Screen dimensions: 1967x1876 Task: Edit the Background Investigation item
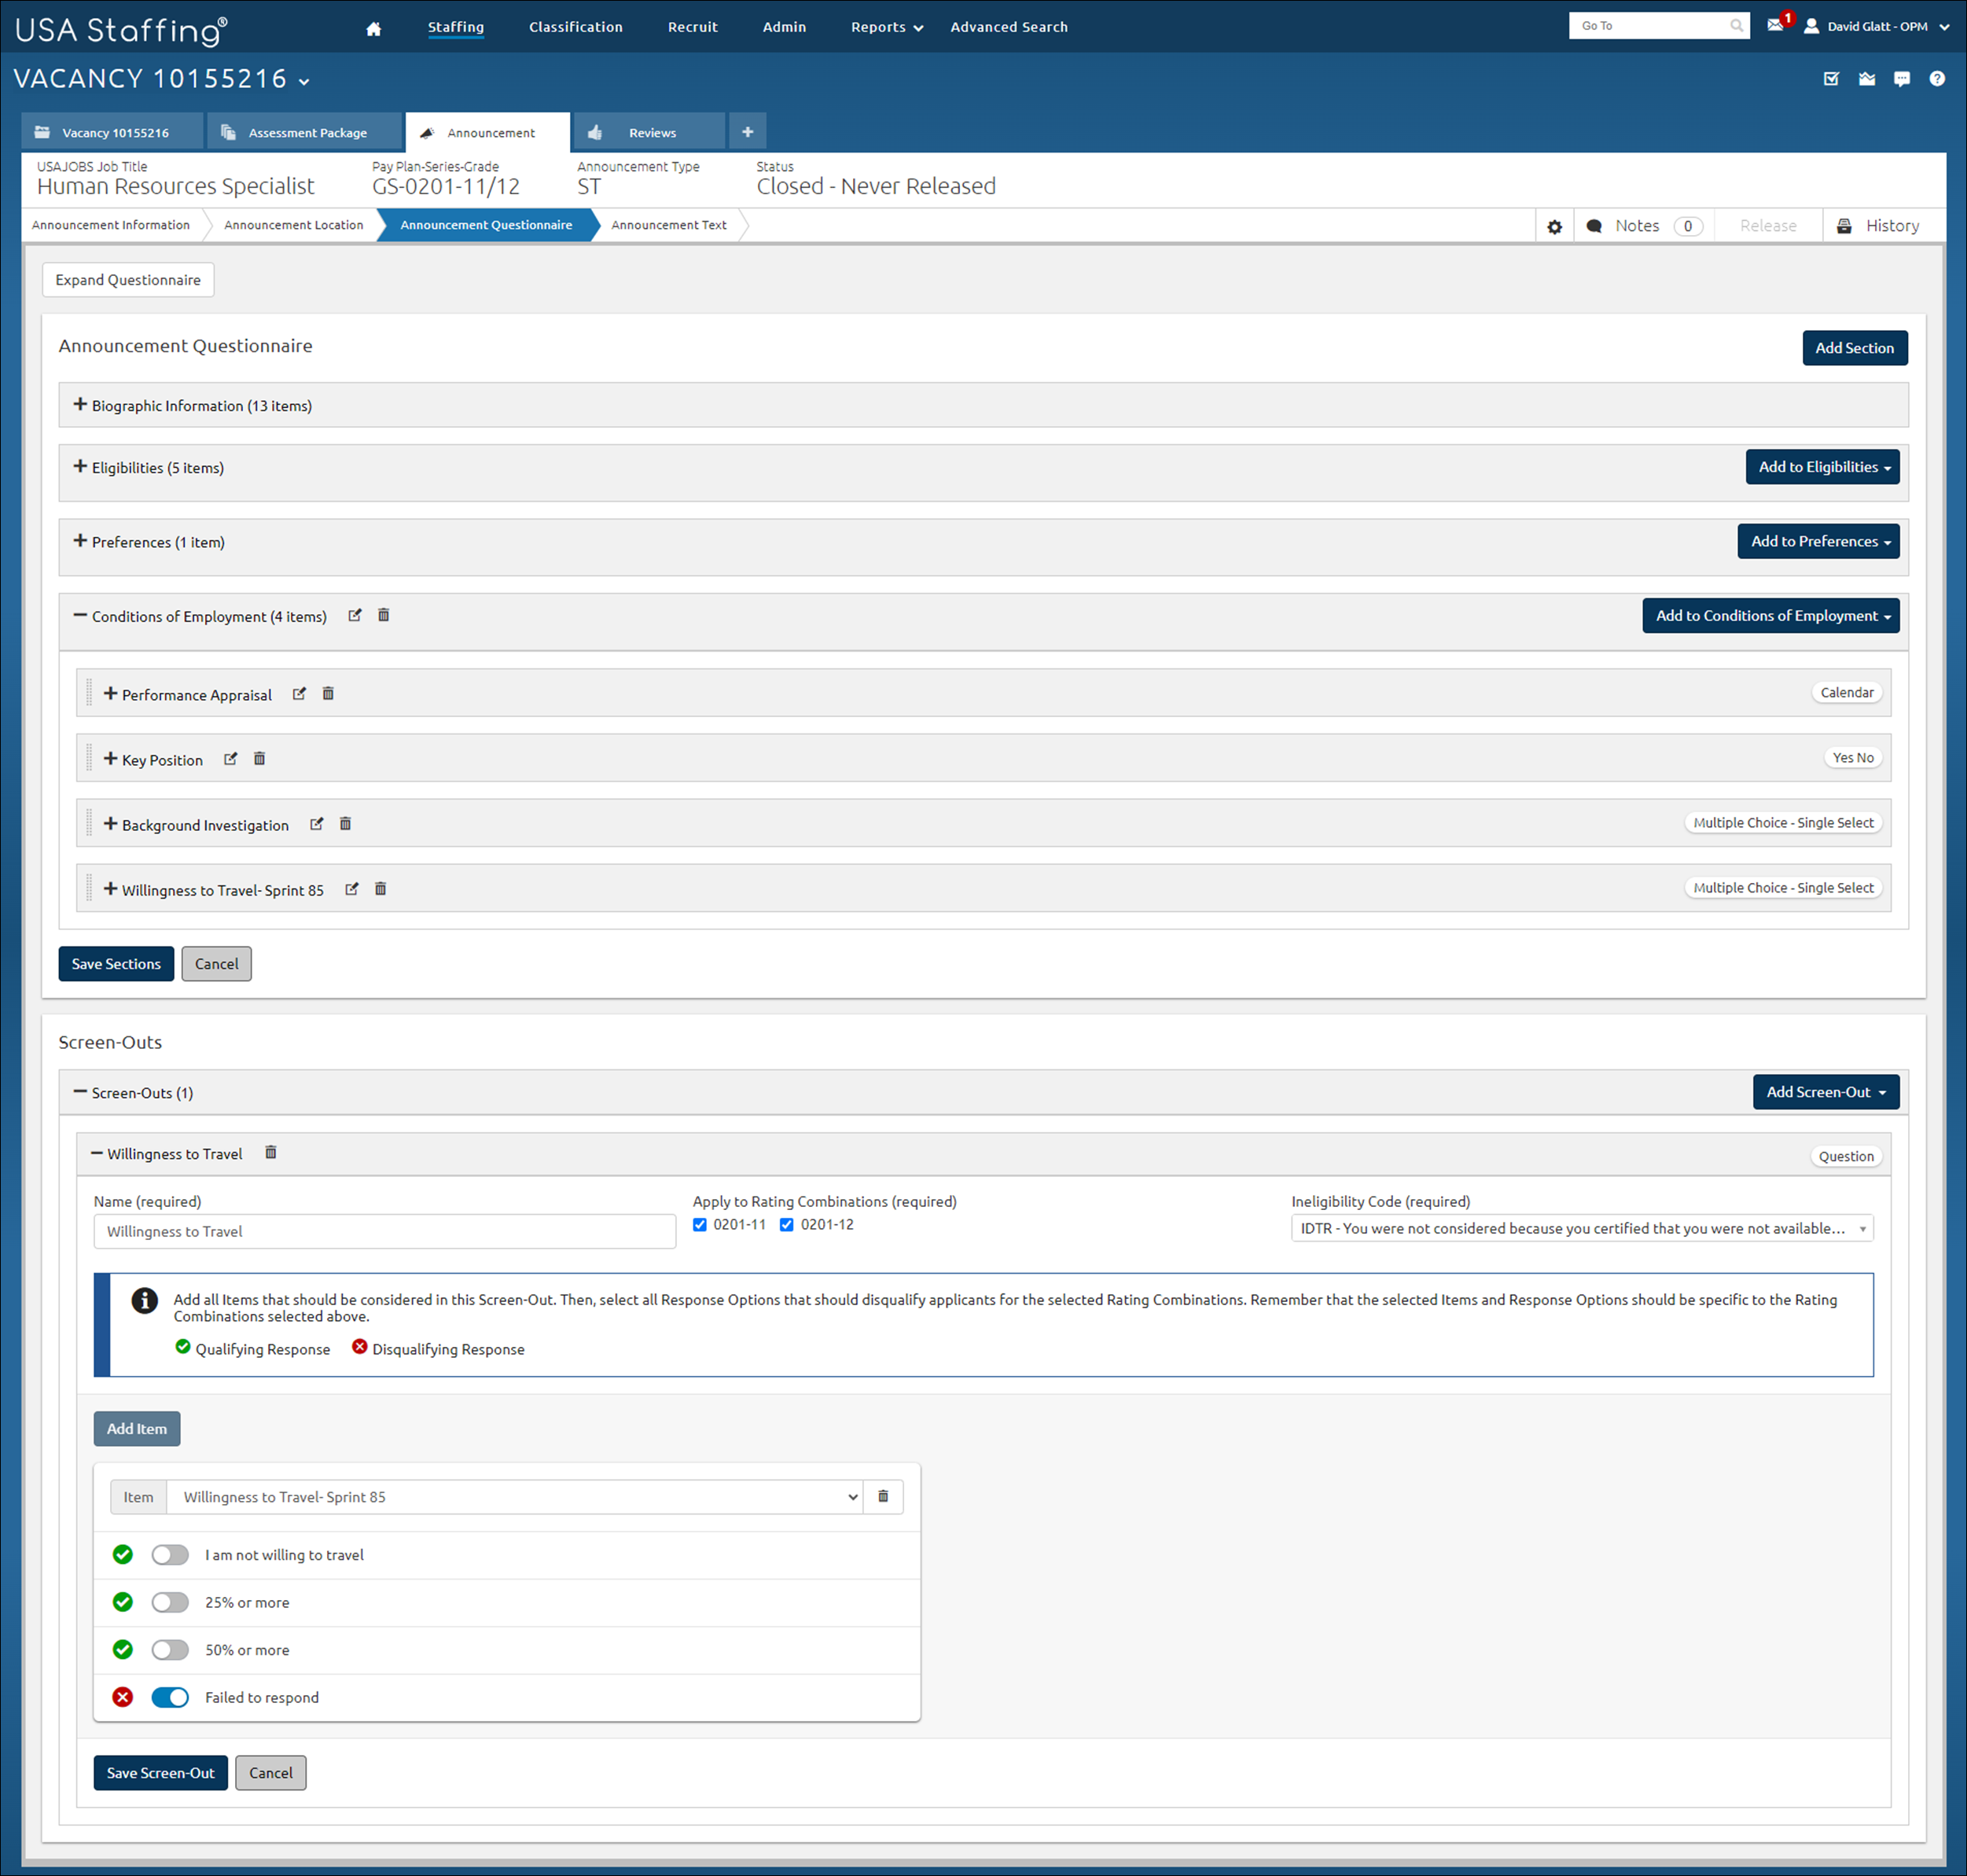[x=317, y=824]
